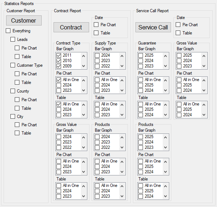This screenshot has width=217, height=207.
Task: Enable the Everything checkbox in Customer Report
Action: pyautogui.click(x=8, y=31)
